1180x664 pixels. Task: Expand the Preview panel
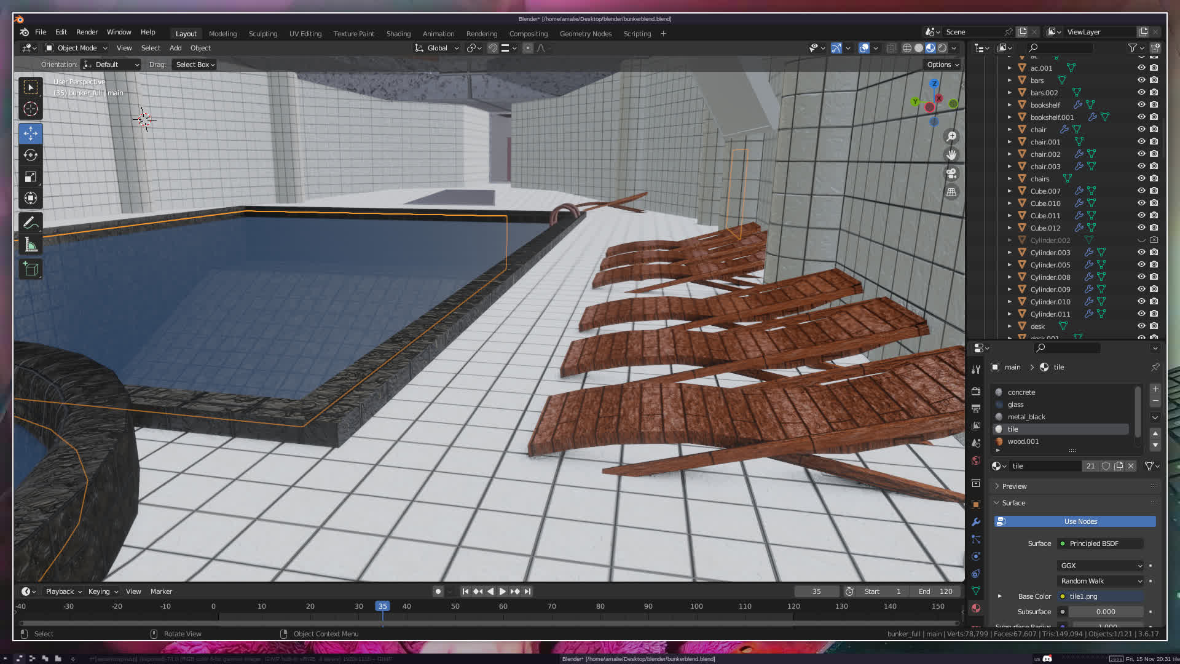[1014, 486]
